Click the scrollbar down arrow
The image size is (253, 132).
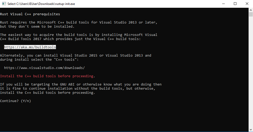[251, 130]
